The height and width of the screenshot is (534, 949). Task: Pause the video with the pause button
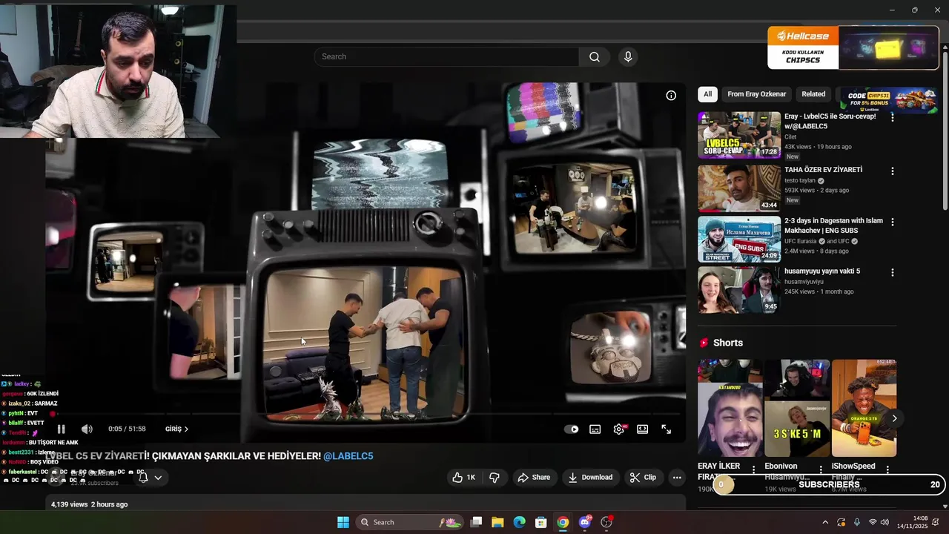coord(61,429)
